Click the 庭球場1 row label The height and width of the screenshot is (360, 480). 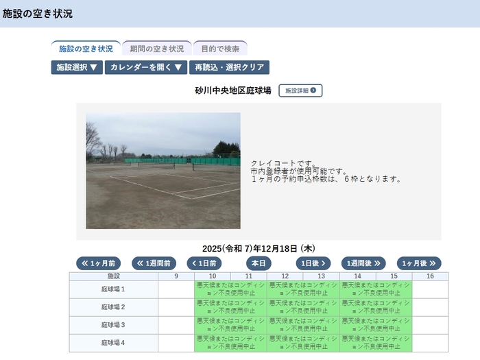click(x=114, y=289)
